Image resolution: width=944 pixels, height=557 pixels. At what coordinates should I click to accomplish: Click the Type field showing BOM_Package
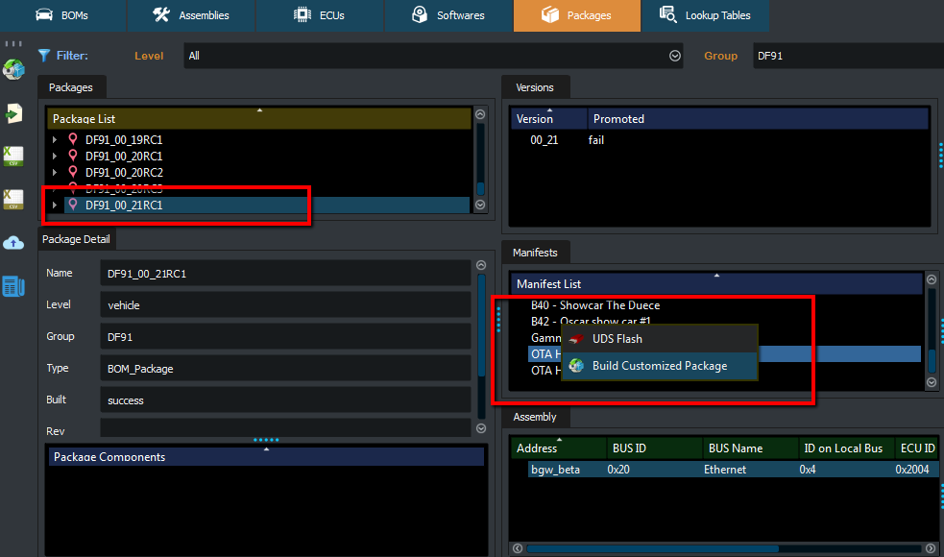[x=285, y=369]
